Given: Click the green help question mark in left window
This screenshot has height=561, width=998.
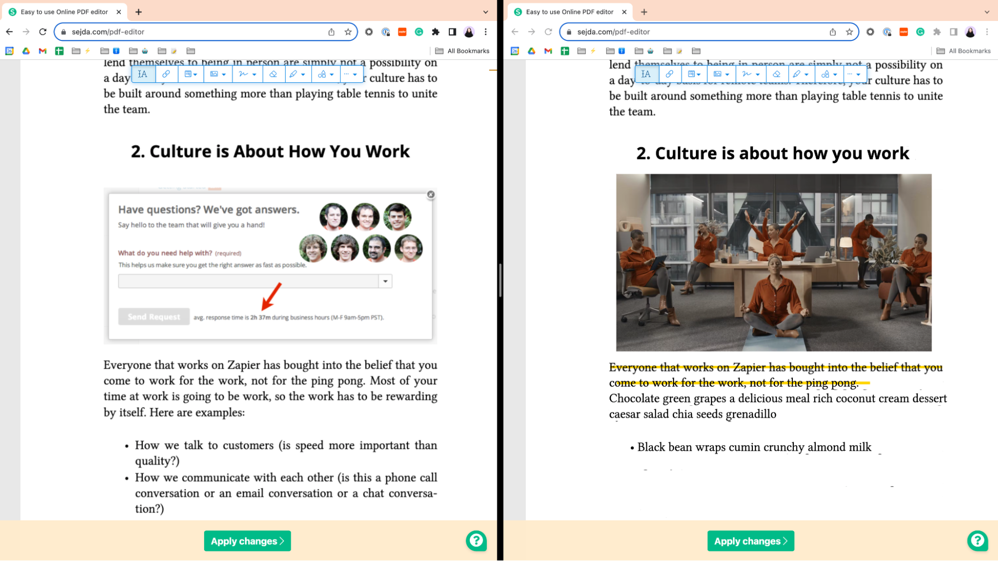Looking at the screenshot, I should click(476, 541).
